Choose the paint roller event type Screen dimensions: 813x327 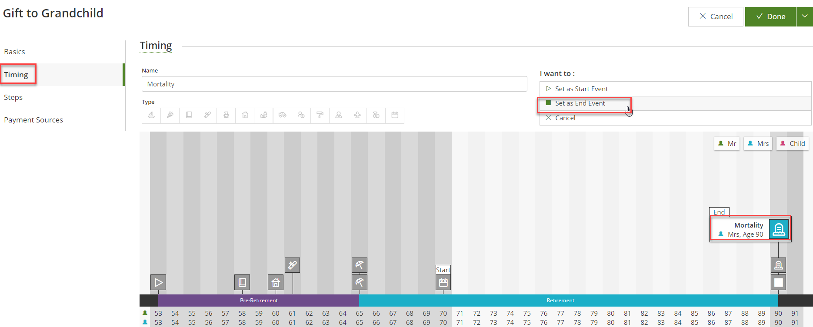(x=320, y=116)
